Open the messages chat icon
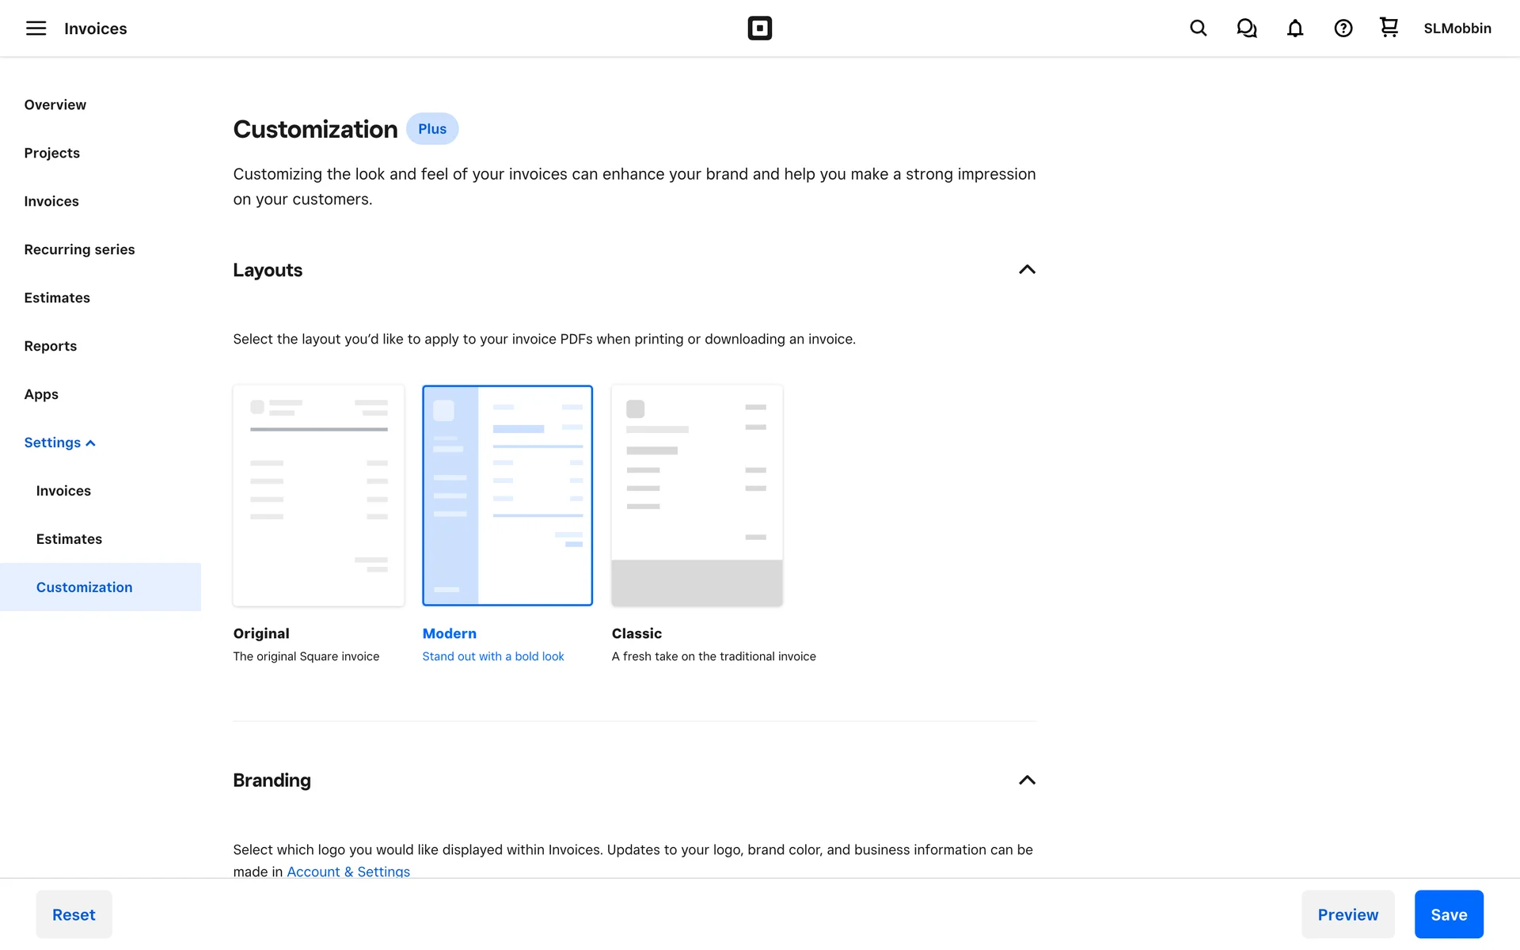Image resolution: width=1520 pixels, height=950 pixels. pos(1246,28)
